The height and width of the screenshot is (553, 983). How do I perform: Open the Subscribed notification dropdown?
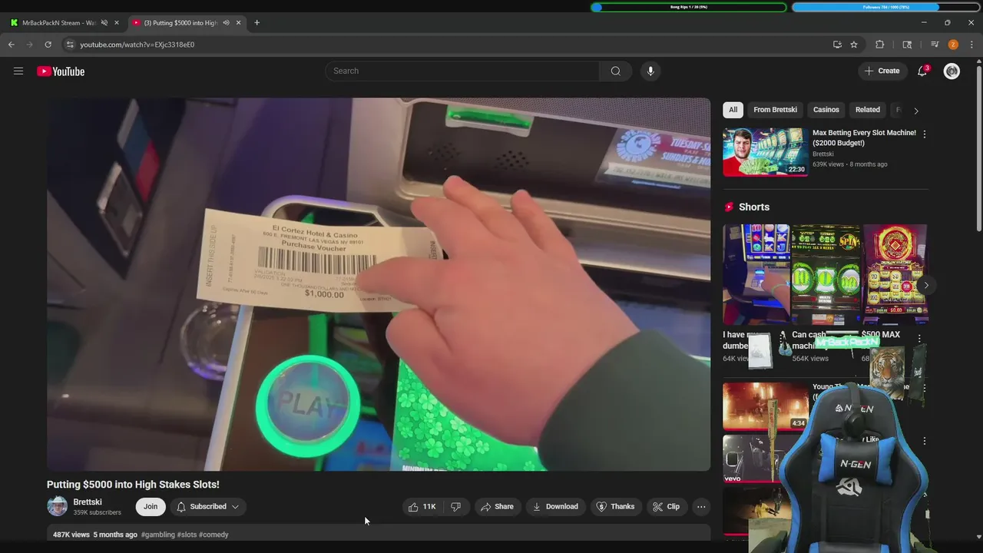click(x=207, y=506)
